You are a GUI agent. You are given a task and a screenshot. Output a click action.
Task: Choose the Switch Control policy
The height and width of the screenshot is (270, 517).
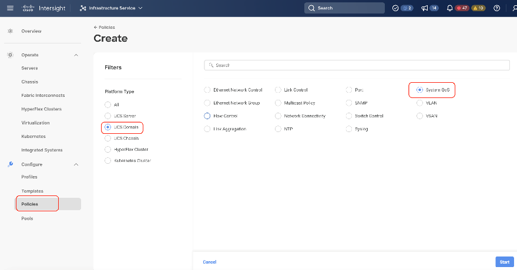tap(349, 116)
